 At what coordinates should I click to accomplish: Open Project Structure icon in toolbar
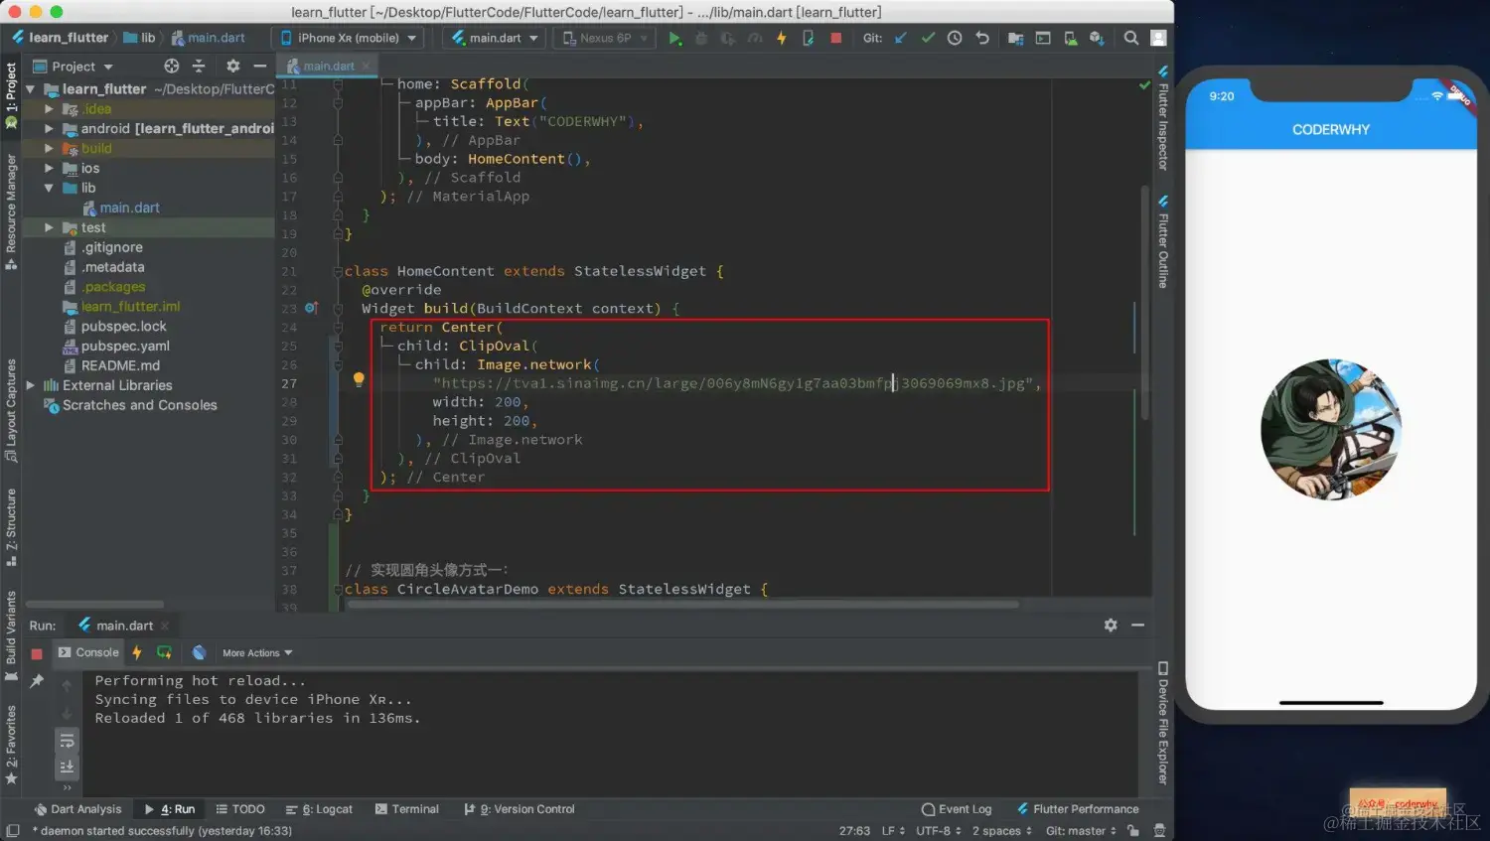[1015, 38]
